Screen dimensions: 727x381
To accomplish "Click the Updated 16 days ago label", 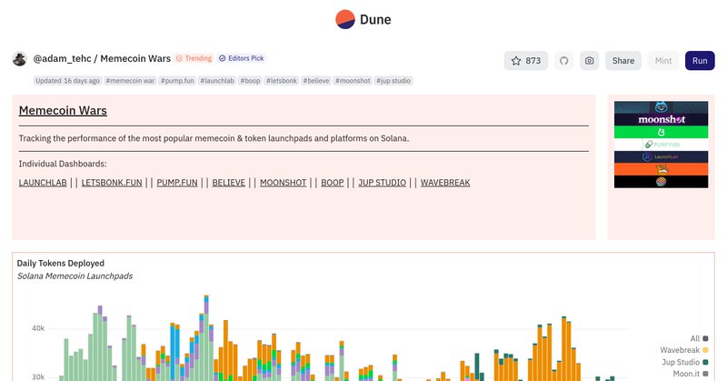I will point(67,81).
